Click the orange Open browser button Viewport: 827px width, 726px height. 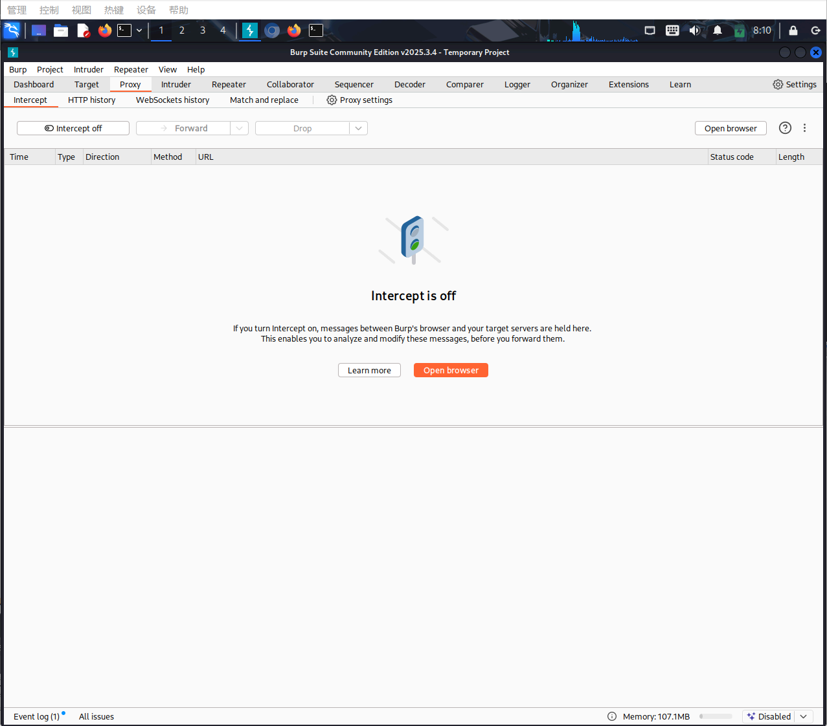coord(451,370)
